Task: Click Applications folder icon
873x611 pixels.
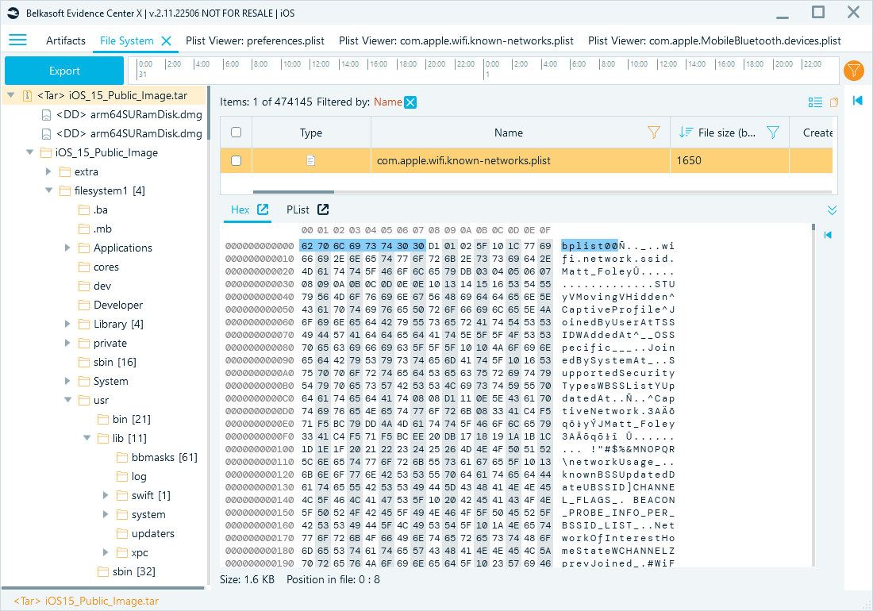Action: [x=84, y=248]
